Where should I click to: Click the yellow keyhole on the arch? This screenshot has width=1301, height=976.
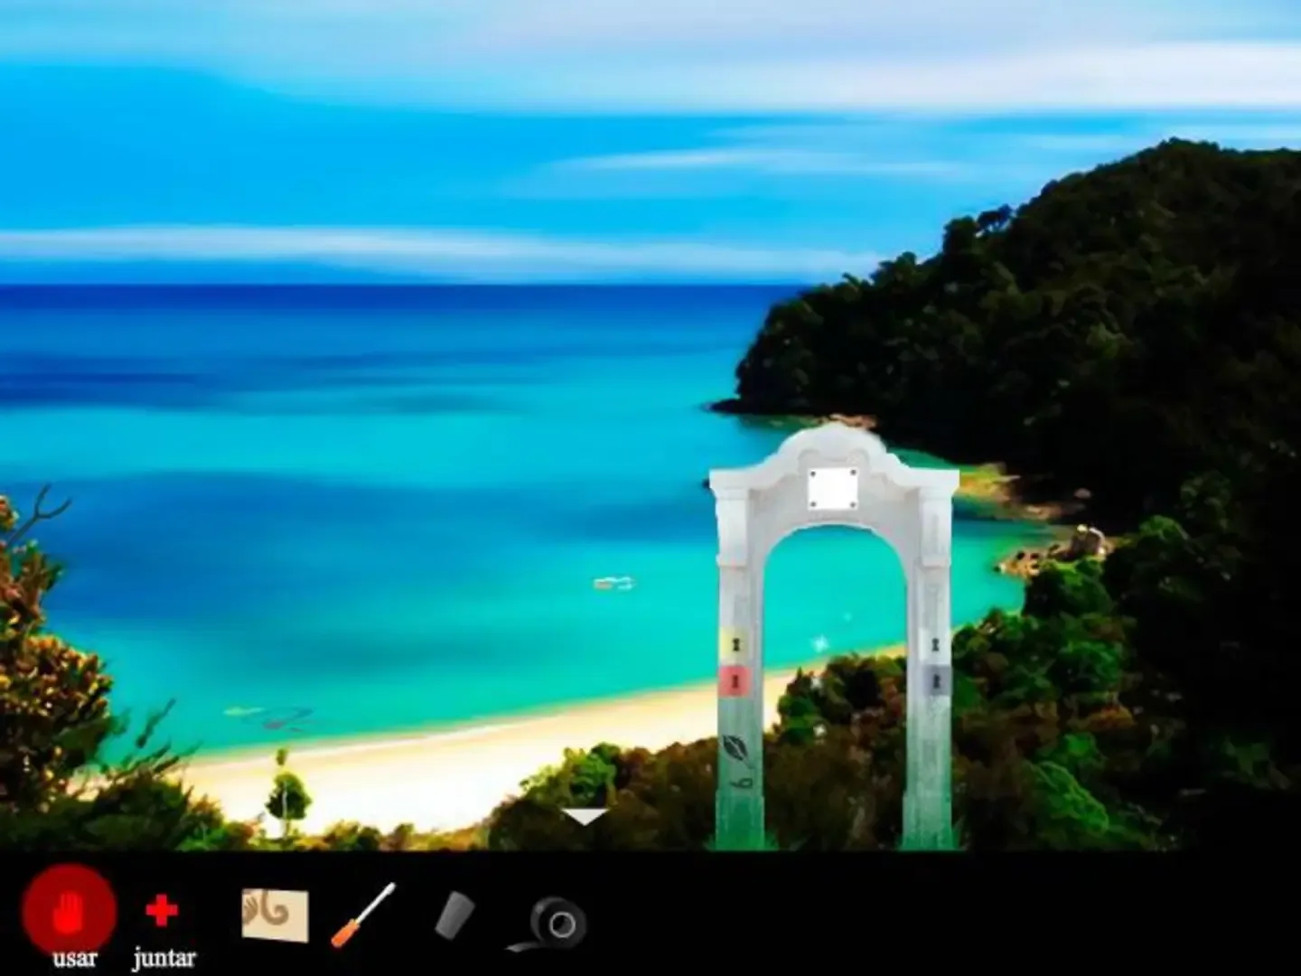point(736,644)
